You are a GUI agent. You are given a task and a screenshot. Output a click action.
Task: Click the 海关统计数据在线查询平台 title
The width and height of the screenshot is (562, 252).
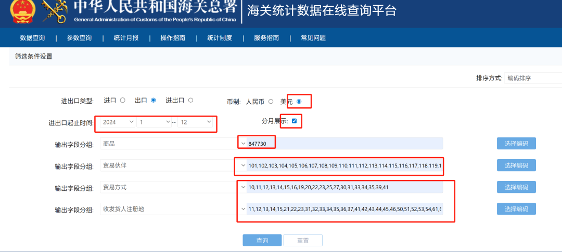pyautogui.click(x=322, y=11)
